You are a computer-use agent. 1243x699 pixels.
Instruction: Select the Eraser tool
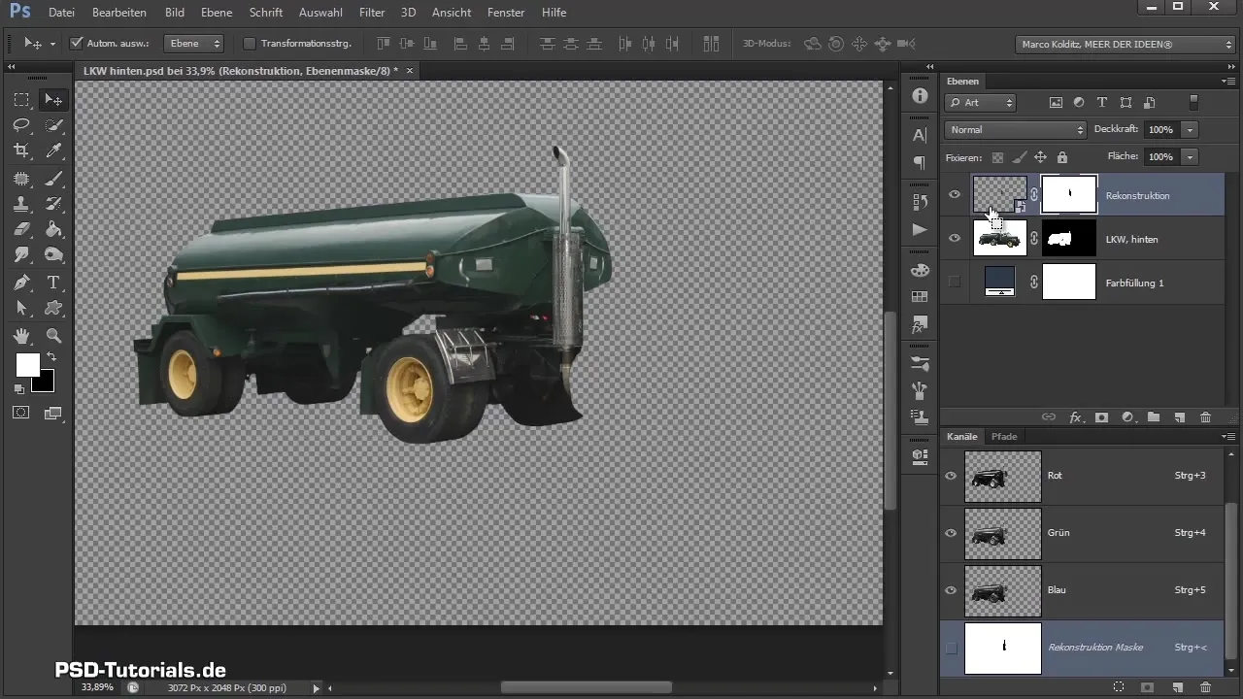21,229
